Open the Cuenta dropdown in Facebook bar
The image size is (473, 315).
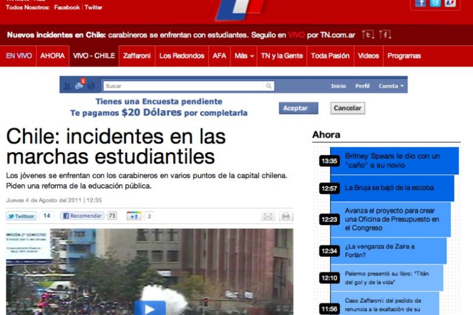pos(391,86)
